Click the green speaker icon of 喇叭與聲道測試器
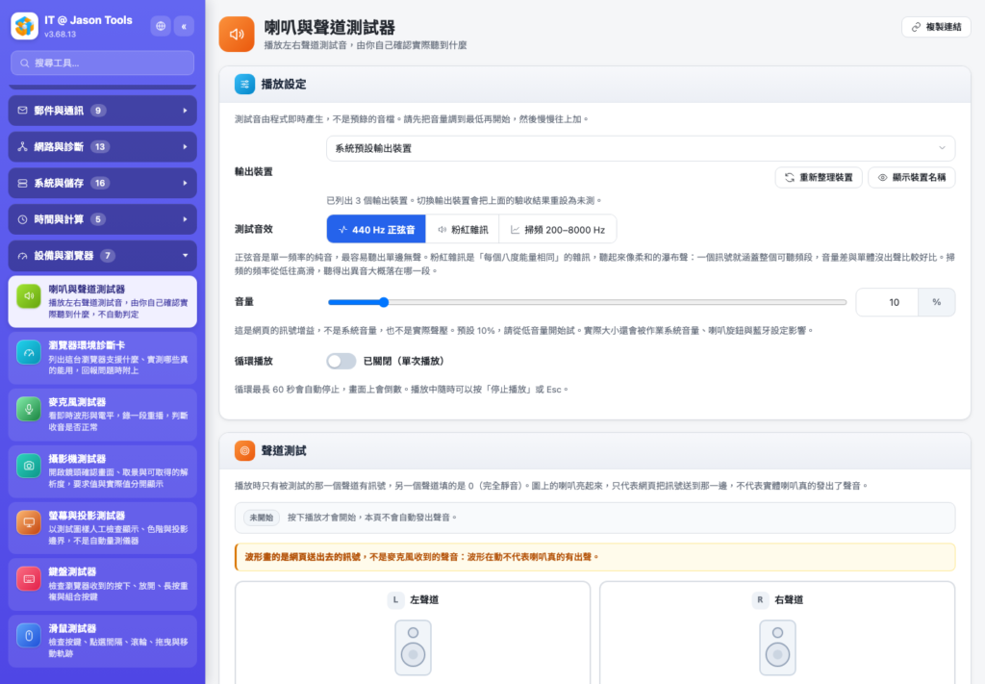The width and height of the screenshot is (985, 684). [x=29, y=296]
